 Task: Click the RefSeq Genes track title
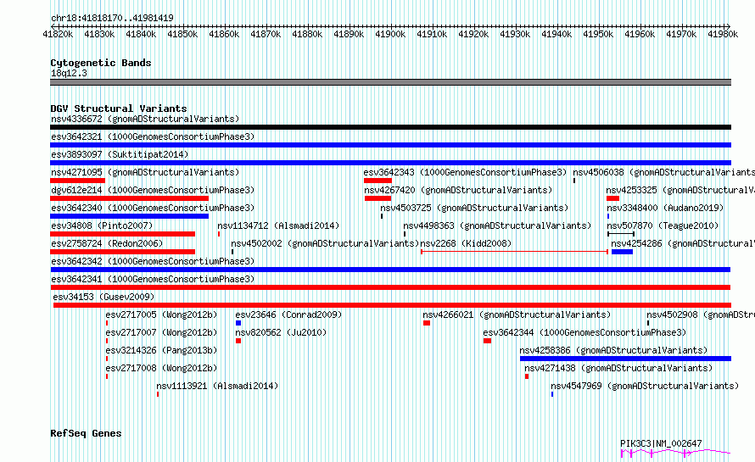click(x=86, y=433)
